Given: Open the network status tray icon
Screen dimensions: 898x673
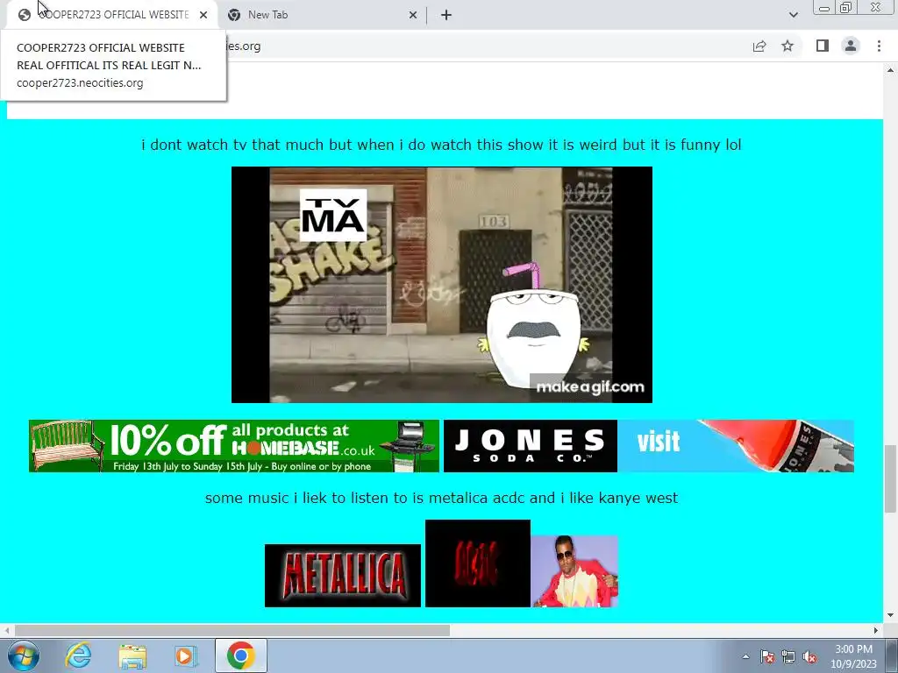Looking at the screenshot, I should click(788, 656).
